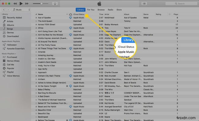Viewport: 199px width, 121px height.
Task: Sort by the Plays column header
Action: tap(176, 14)
